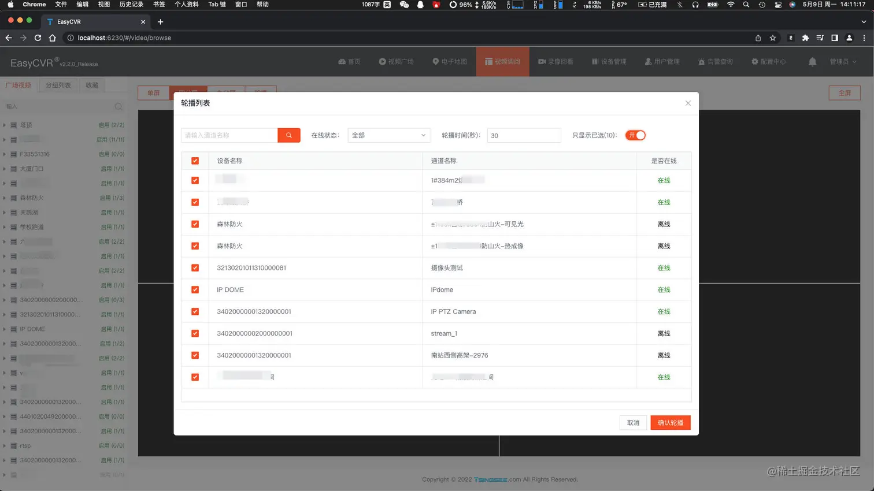This screenshot has width=874, height=491.
Task: Click the Bluetooth icon in menu bar
Action: click(x=680, y=5)
